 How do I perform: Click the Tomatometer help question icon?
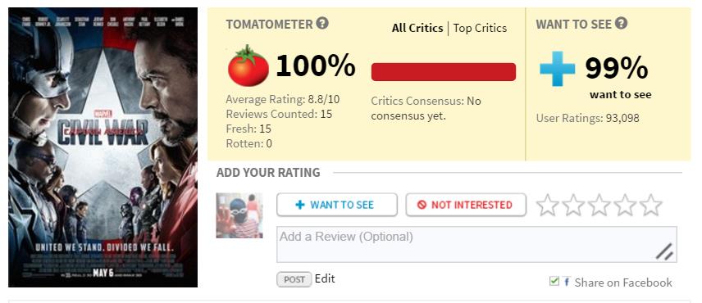point(322,23)
